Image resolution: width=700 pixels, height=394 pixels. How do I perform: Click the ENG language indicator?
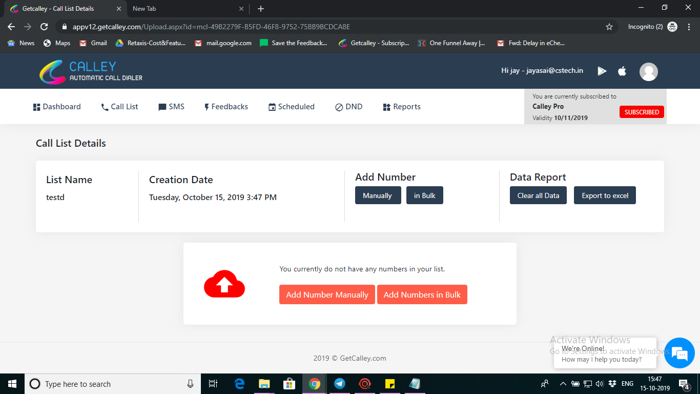[x=628, y=384]
